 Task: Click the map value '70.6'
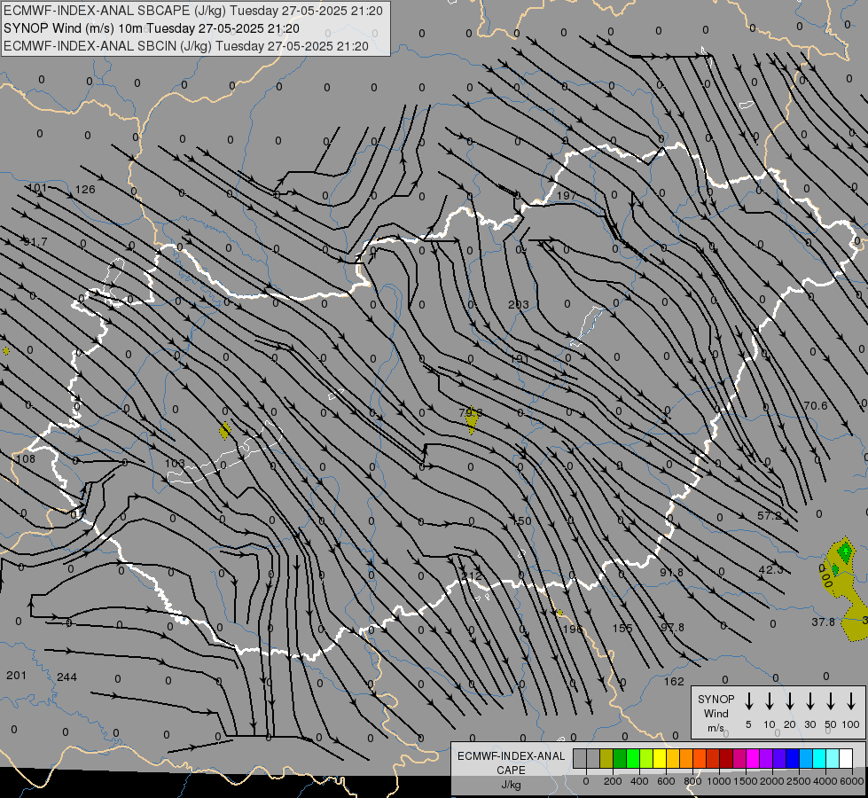click(816, 406)
